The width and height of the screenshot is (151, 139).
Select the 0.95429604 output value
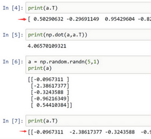tap(120, 19)
